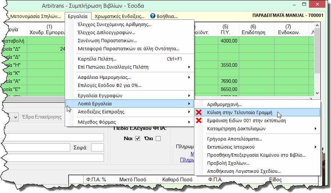331x193 pixels.
Task: Click cell value 4000,00
Action: click(229, 41)
